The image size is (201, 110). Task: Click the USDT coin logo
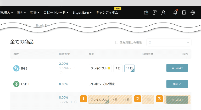coord(16,84)
